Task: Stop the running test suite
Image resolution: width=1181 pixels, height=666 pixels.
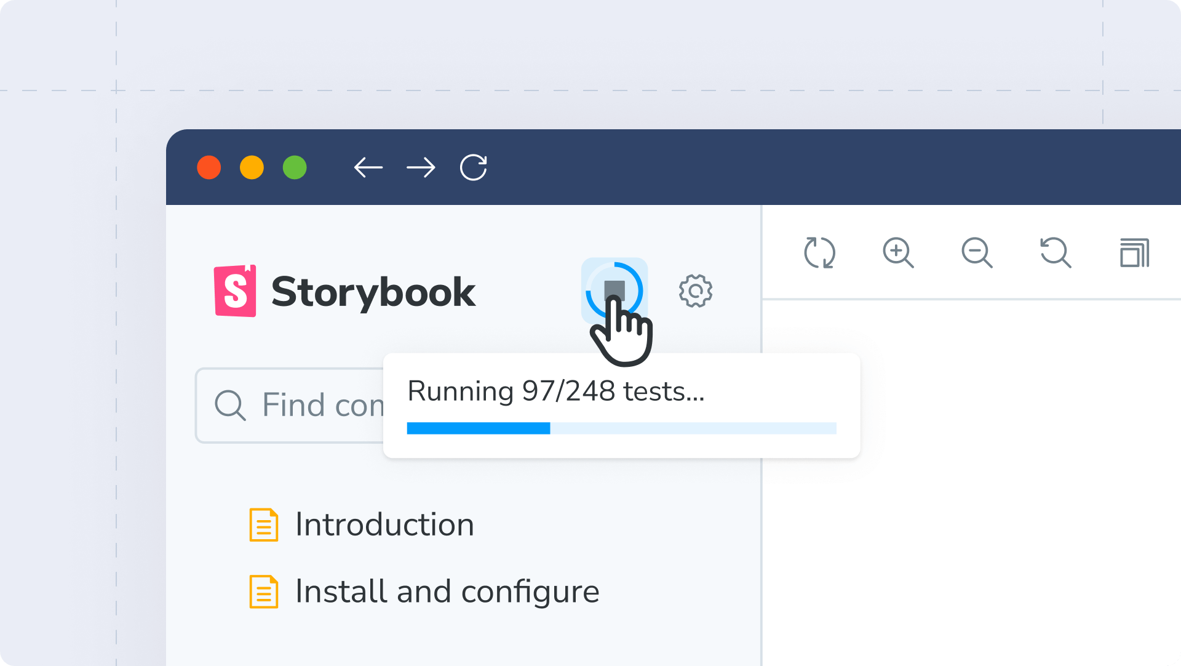Action: pos(615,291)
